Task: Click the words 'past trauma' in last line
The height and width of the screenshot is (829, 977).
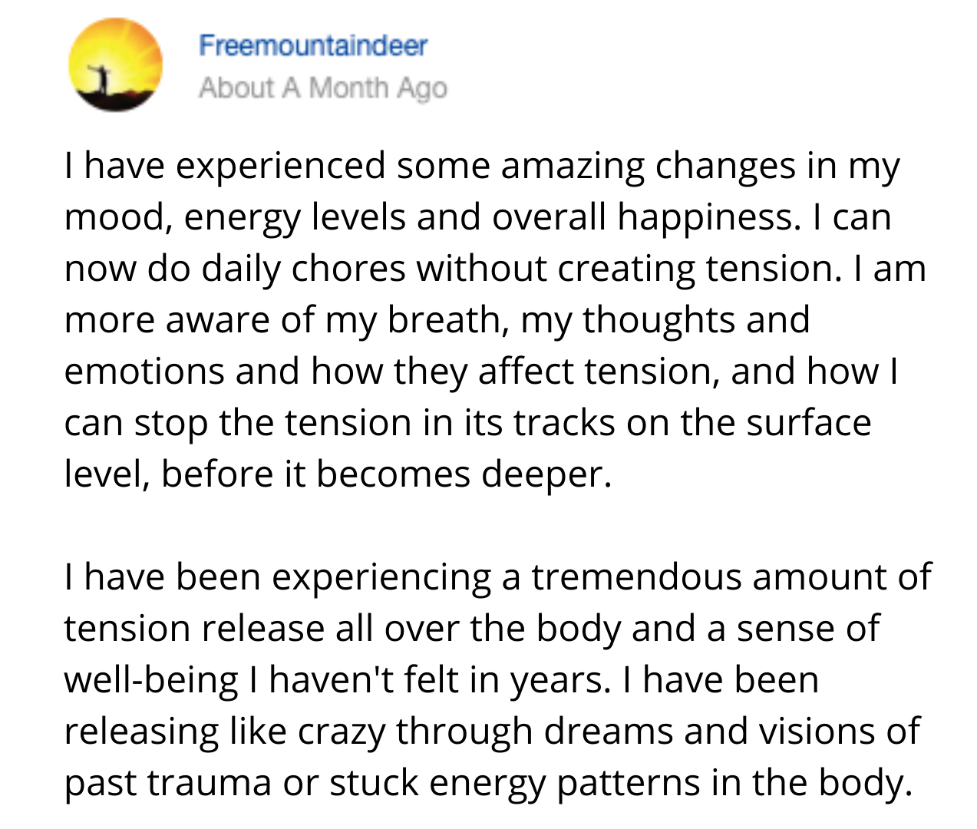Action: [x=167, y=783]
